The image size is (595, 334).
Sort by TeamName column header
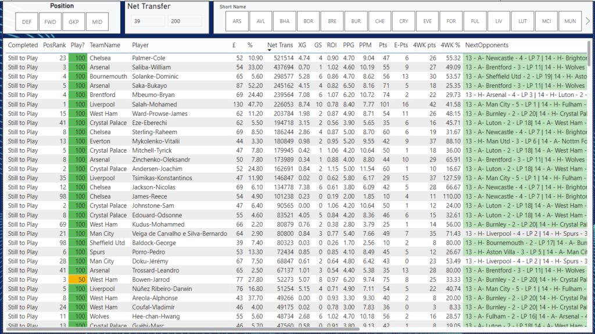pos(105,45)
